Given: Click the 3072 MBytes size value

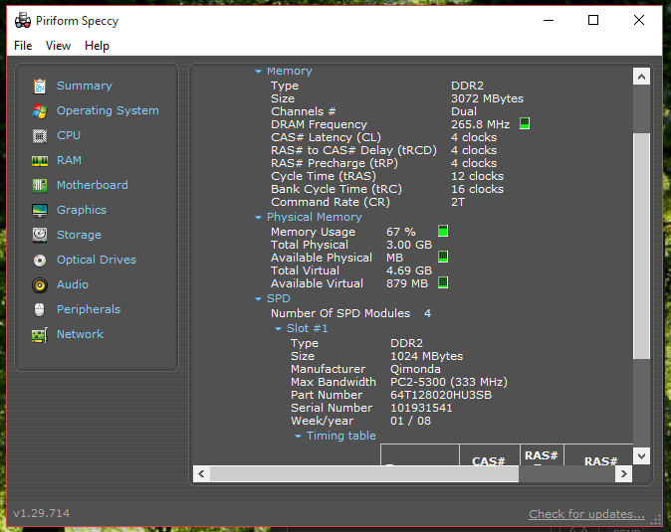Looking at the screenshot, I should point(488,98).
